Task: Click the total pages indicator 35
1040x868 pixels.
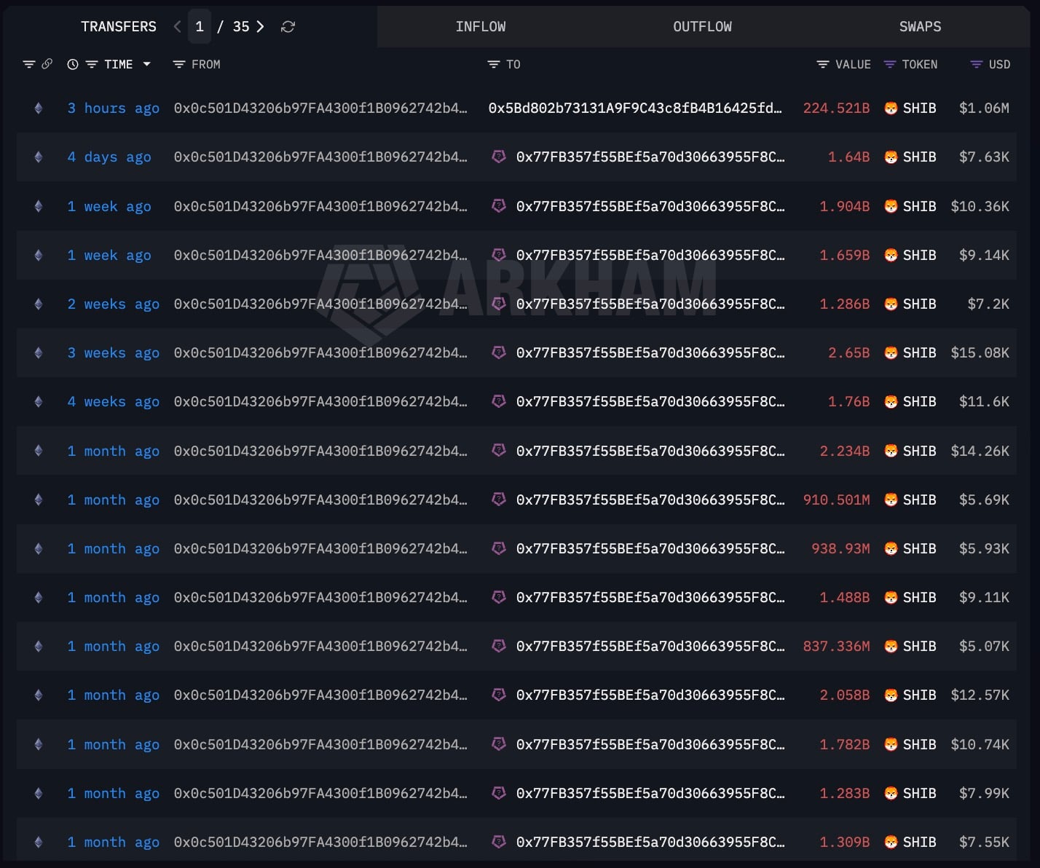Action: [241, 27]
